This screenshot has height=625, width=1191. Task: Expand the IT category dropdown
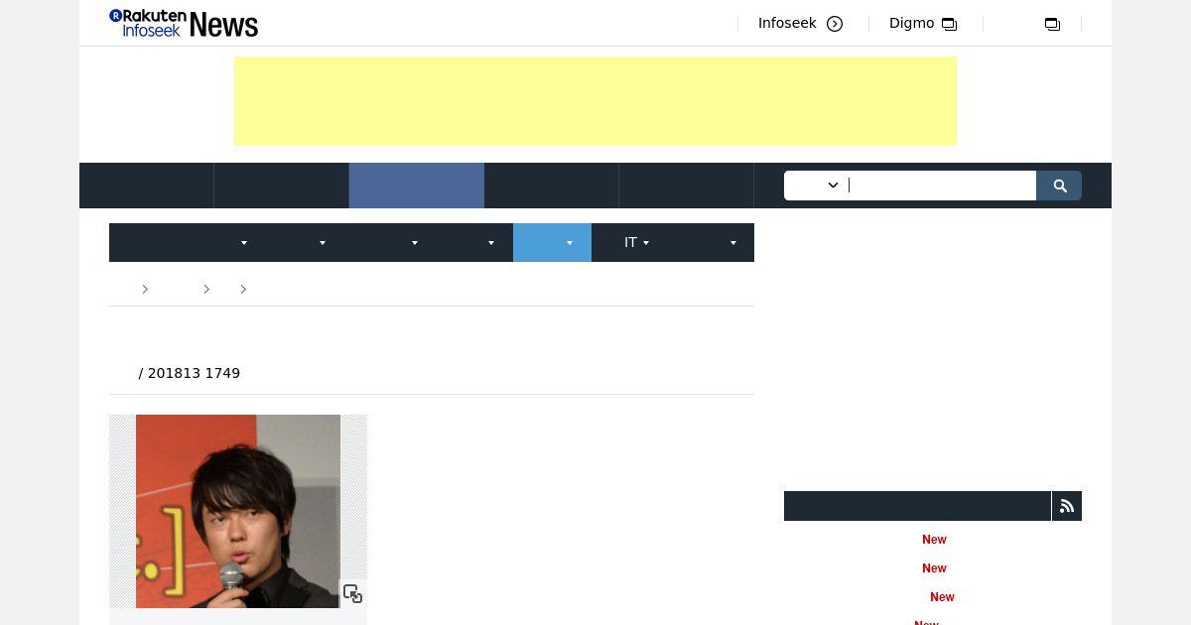click(636, 242)
